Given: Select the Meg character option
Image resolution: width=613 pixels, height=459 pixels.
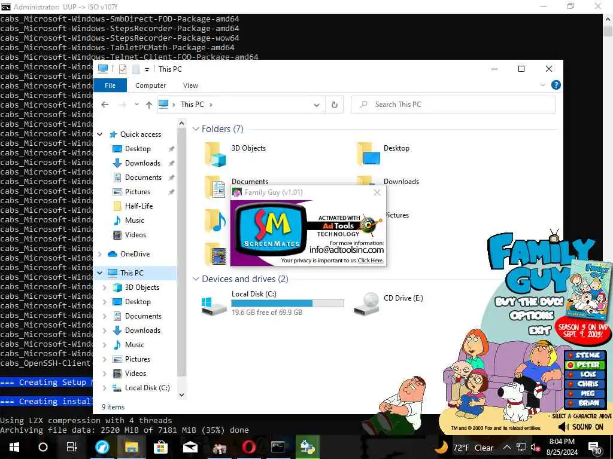Looking at the screenshot, I should pyautogui.click(x=585, y=393).
